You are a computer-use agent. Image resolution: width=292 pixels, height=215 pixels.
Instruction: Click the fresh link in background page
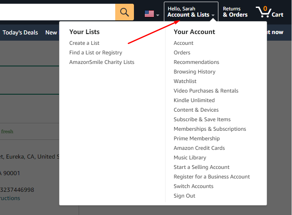tap(7, 132)
